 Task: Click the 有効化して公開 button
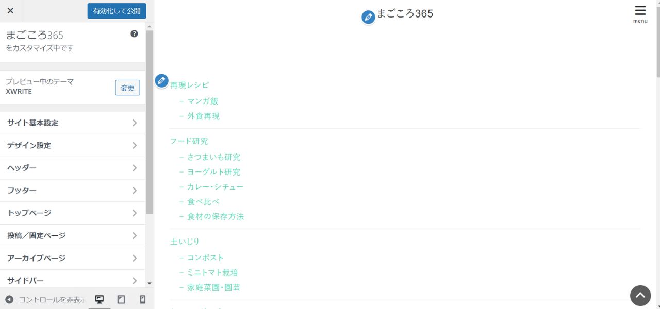[117, 11]
